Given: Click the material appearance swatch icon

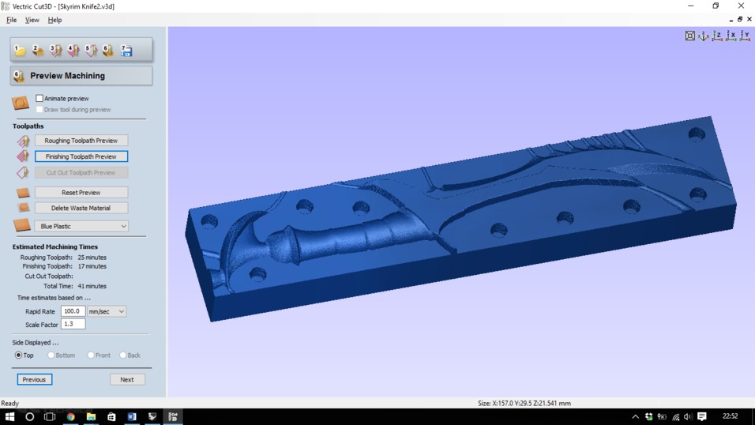Looking at the screenshot, I should 21,225.
